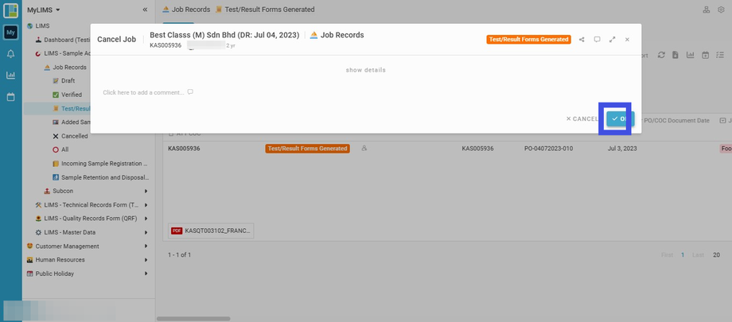Share the job via dialog share icon
732x322 pixels.
[x=582, y=40]
